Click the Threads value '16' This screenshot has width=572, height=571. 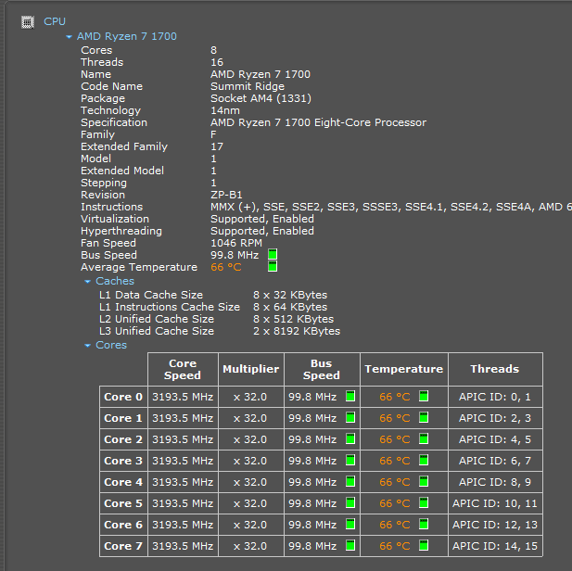click(x=217, y=62)
